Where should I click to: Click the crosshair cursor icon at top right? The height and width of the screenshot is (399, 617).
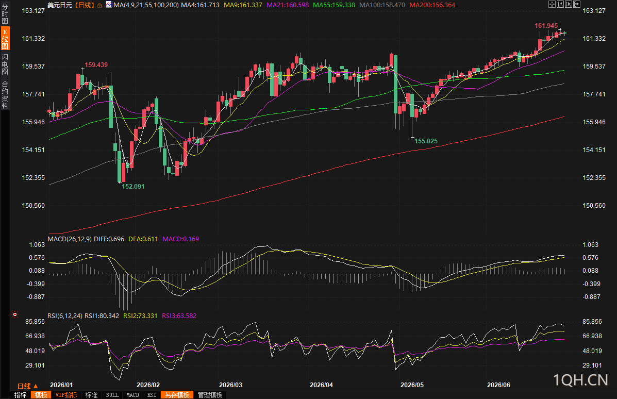552,4
